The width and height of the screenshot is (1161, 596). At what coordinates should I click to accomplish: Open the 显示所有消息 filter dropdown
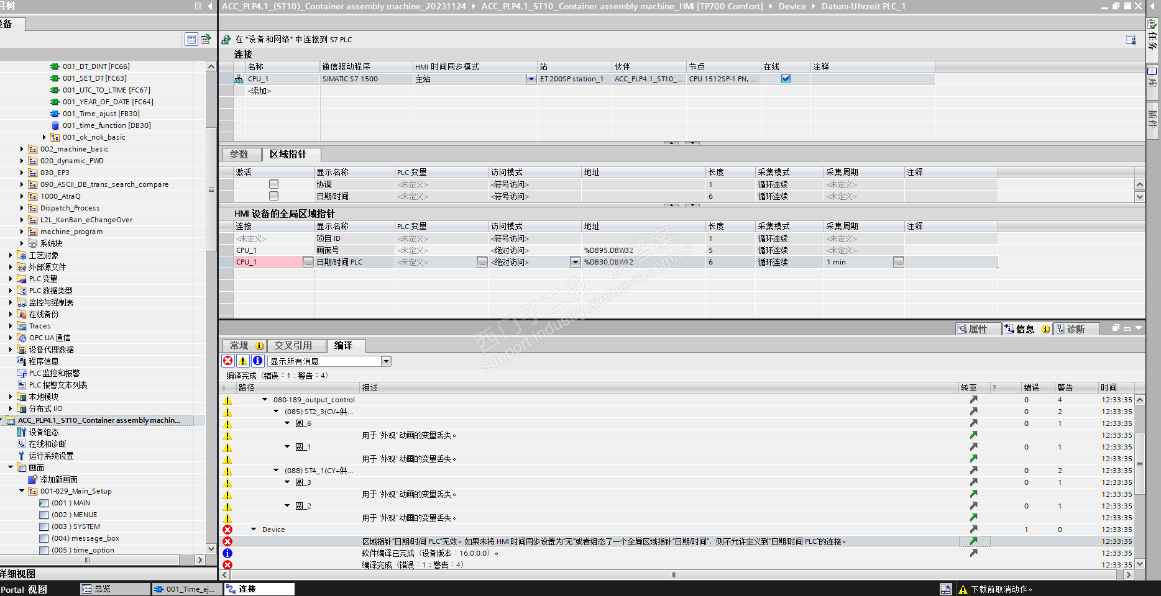[386, 361]
